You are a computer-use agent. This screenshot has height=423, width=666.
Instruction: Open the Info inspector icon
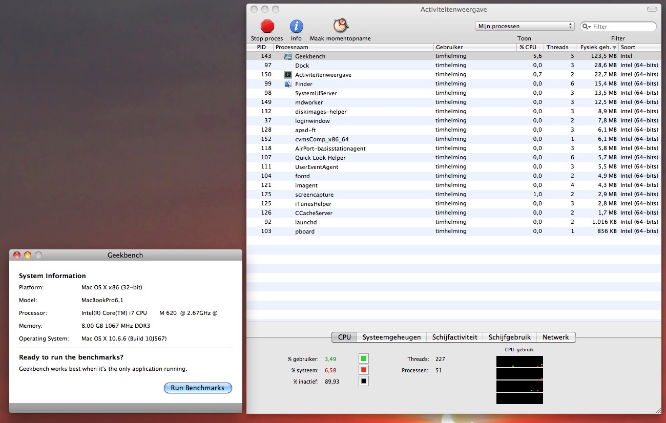(x=296, y=26)
